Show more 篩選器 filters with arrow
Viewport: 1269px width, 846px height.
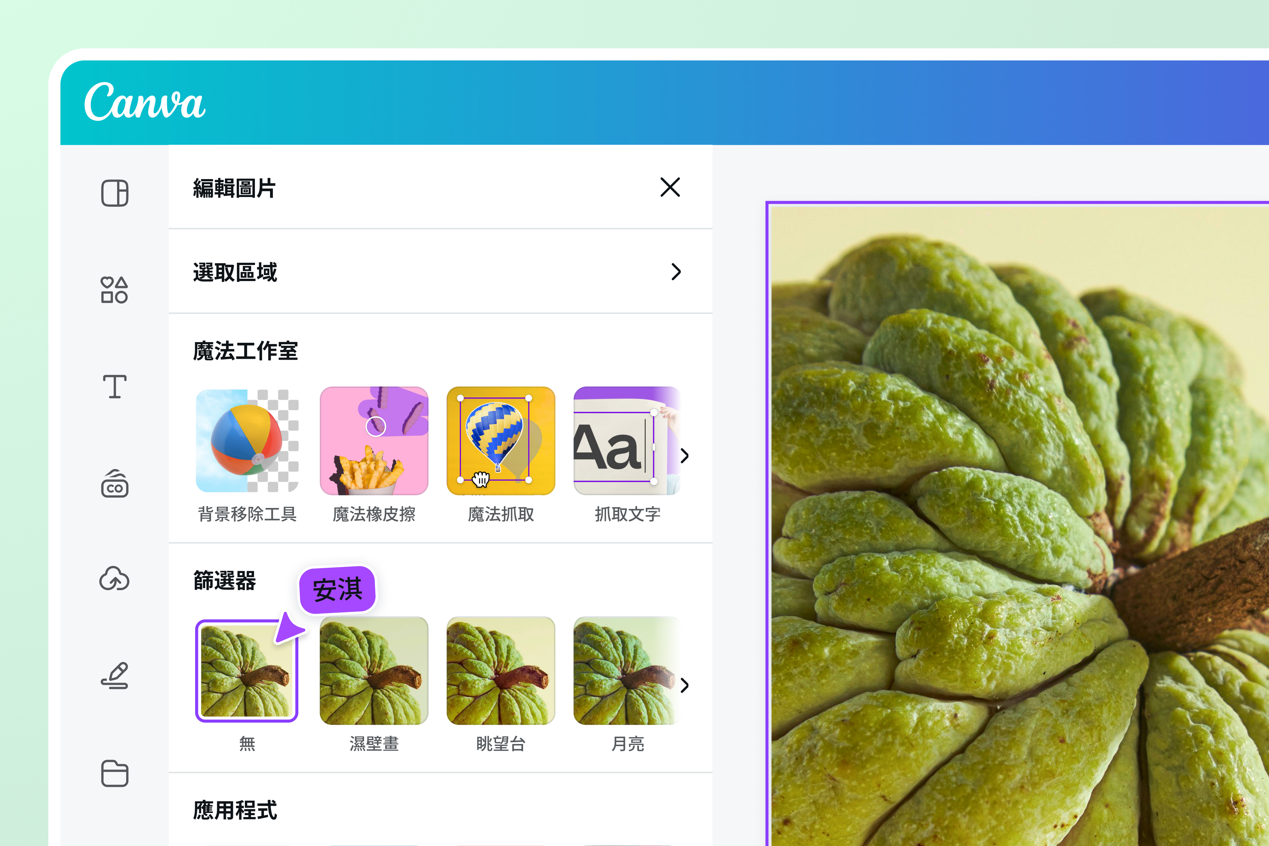pyautogui.click(x=685, y=685)
